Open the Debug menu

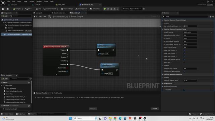32,1
